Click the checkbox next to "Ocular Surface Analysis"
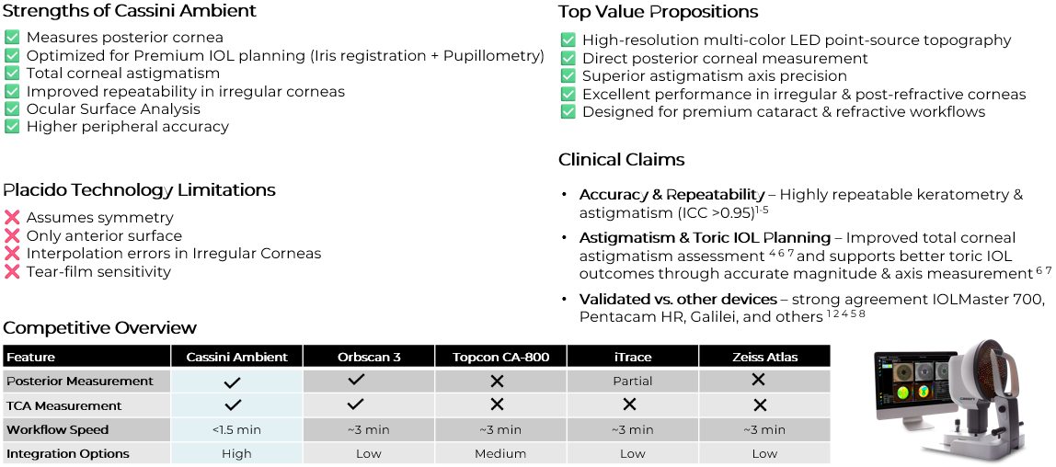 click(x=12, y=108)
